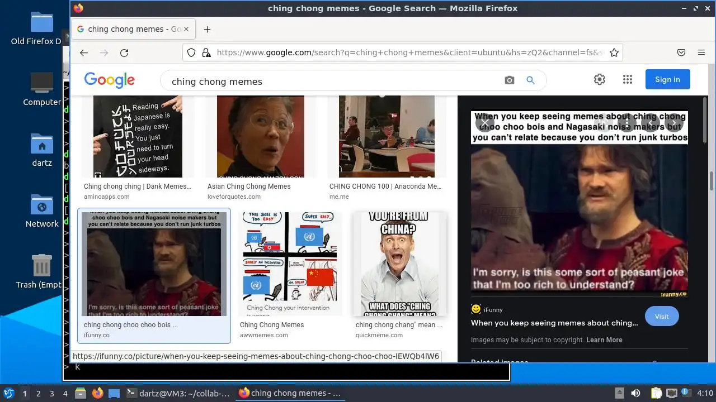Go back with the browser back arrow
The width and height of the screenshot is (716, 402).
(84, 53)
